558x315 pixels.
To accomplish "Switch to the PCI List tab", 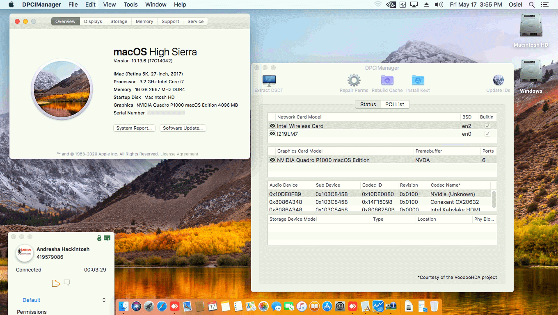I will 394,104.
